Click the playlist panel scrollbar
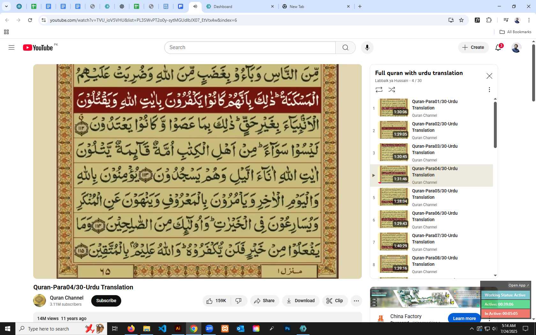 pos(495,125)
